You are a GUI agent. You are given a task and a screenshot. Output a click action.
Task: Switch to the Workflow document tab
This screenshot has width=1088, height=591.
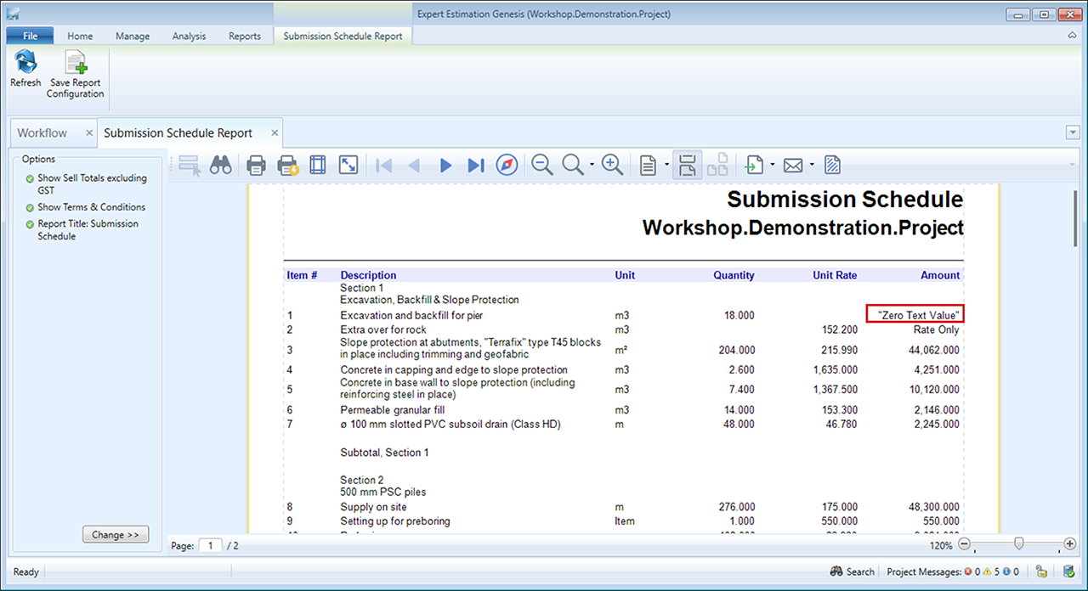coord(42,133)
